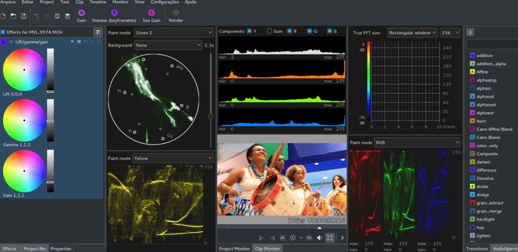Open the Timeline menu
This screenshot has height=252, width=518.
tap(98, 3)
